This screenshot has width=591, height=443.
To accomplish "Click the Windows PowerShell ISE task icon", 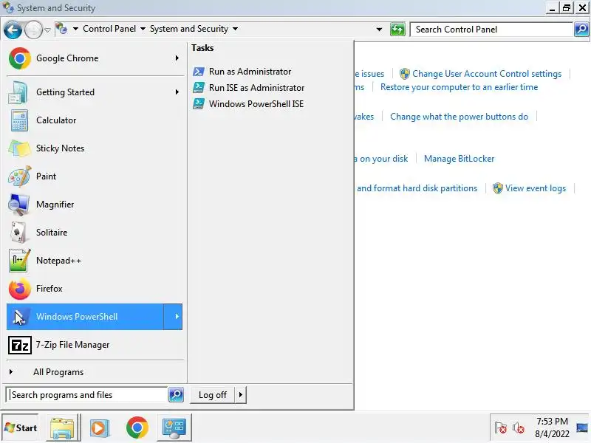I will pos(199,104).
